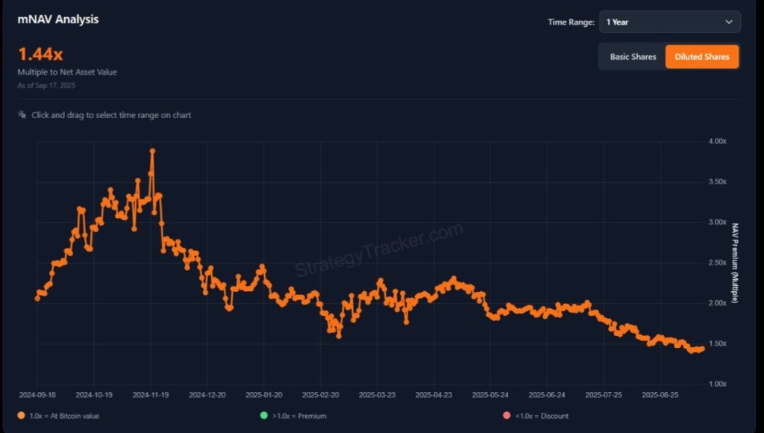Click the mNAV Analysis title

[x=57, y=19]
